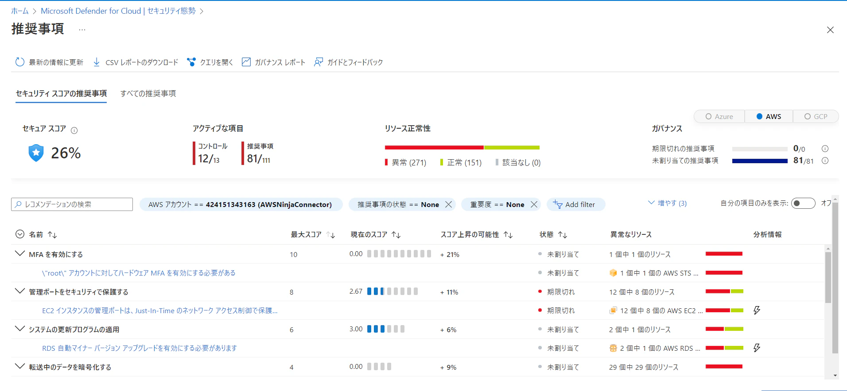Click ガバナンス レポート label

tap(280, 62)
